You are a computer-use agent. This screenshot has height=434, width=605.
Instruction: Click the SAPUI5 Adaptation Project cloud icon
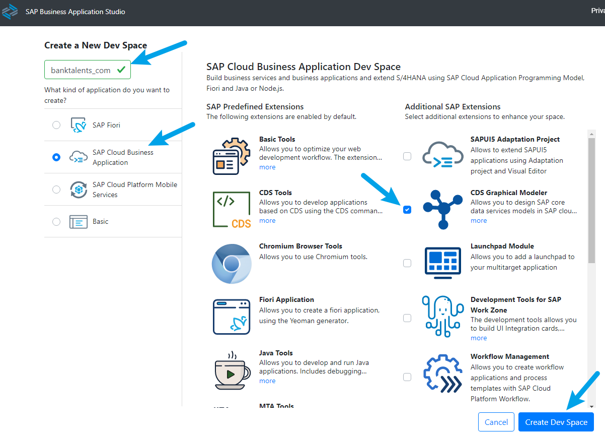tap(442, 154)
